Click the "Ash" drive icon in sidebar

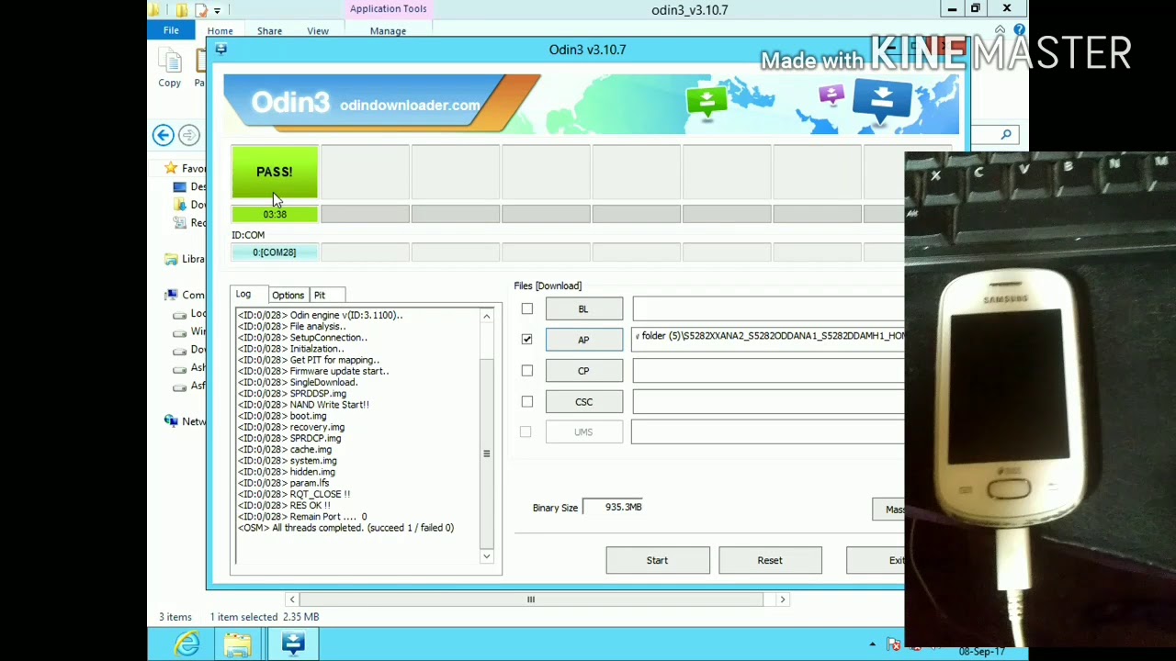pos(180,367)
